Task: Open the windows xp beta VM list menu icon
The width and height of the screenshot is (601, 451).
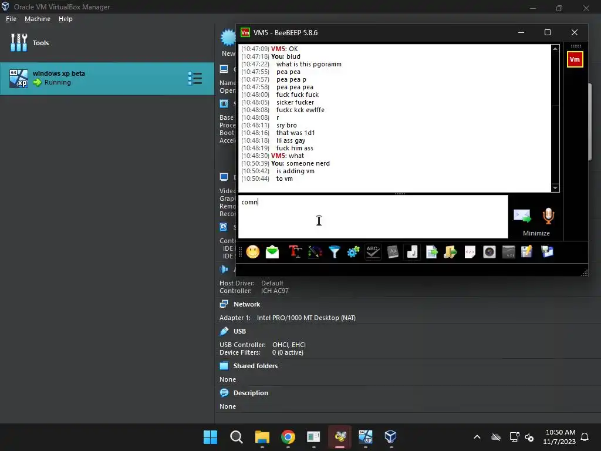Action: [195, 78]
